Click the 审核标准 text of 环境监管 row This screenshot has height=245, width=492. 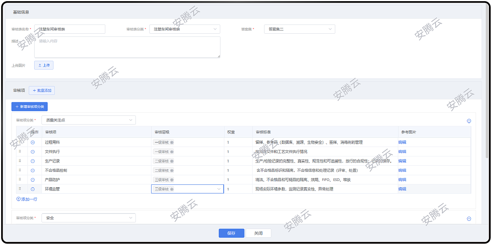[x=294, y=189]
